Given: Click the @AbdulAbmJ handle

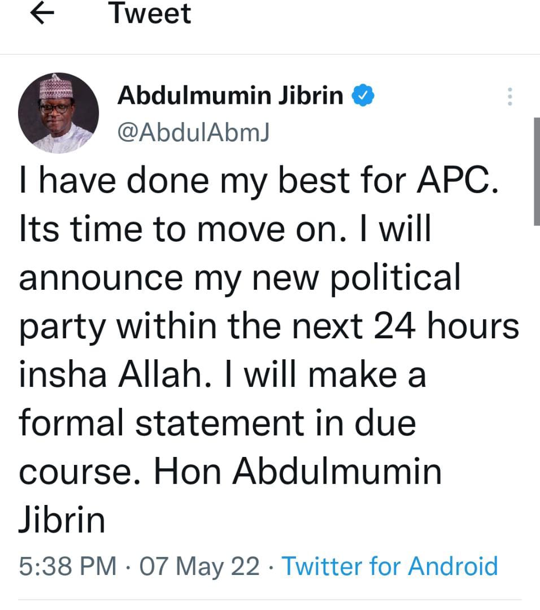Looking at the screenshot, I should click(192, 132).
